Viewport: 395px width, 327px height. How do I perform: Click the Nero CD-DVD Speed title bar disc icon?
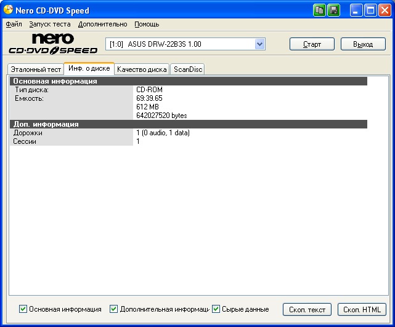(x=8, y=10)
